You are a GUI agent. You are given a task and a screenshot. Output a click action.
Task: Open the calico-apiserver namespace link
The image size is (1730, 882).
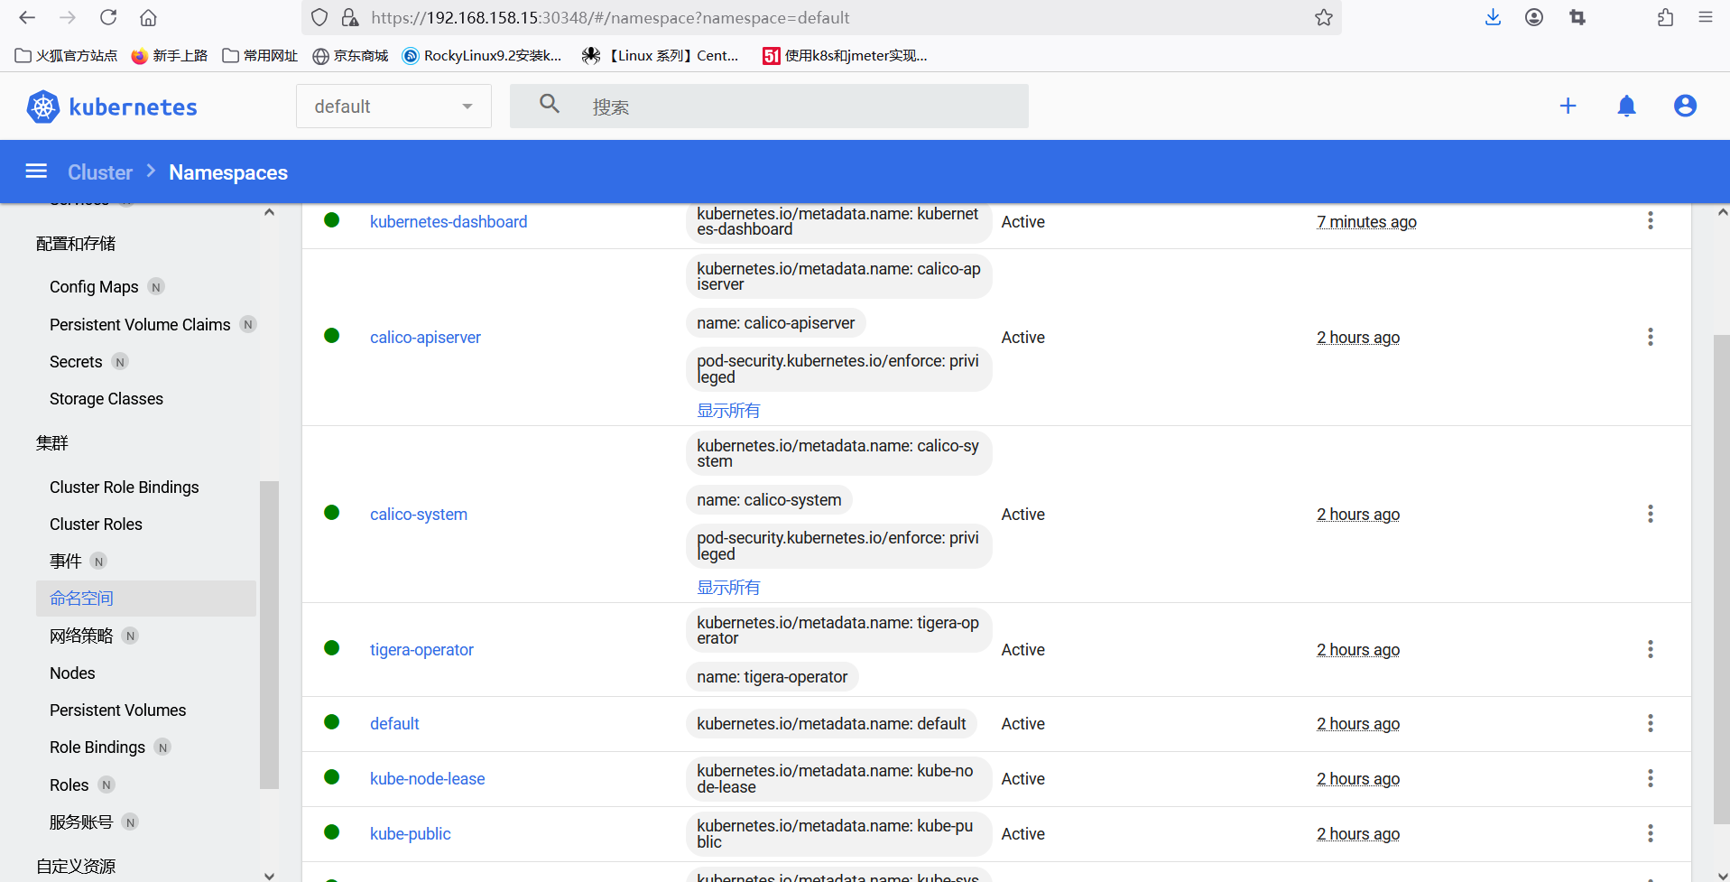point(425,338)
